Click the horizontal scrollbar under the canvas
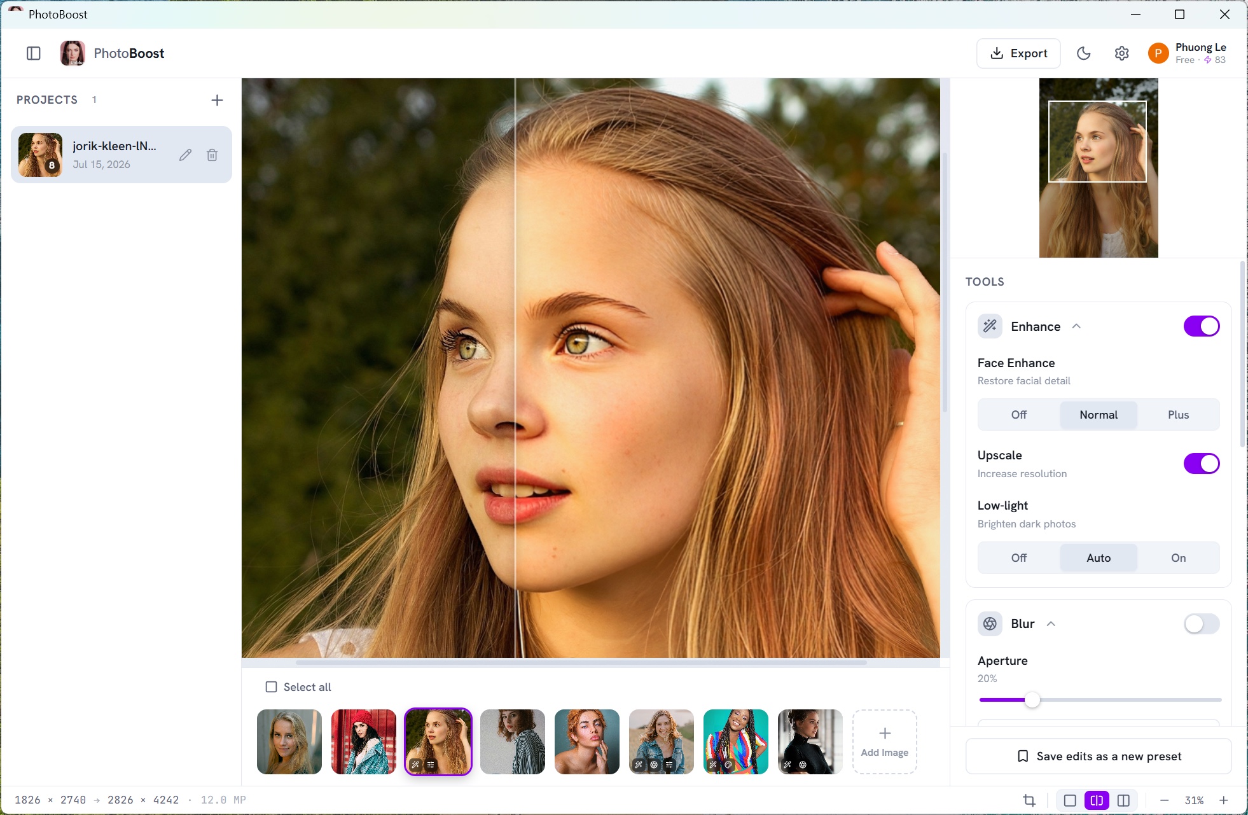The height and width of the screenshot is (815, 1248). (x=581, y=662)
